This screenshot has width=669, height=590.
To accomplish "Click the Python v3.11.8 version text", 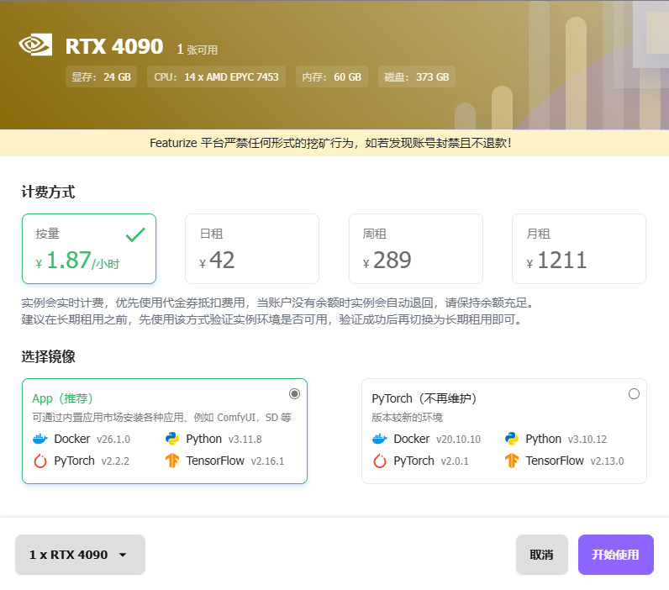I will pyautogui.click(x=245, y=440).
